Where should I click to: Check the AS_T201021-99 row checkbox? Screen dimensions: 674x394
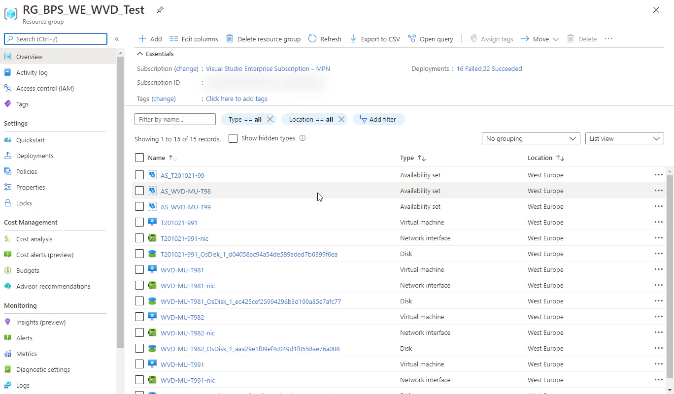tap(139, 175)
